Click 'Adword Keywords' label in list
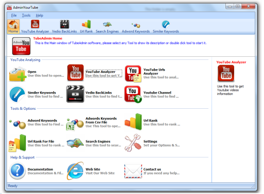This screenshot has width=264, height=194. 42,121
